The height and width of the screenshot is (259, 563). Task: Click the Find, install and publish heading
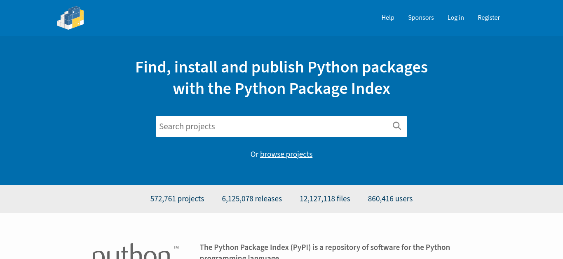click(281, 78)
